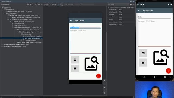174x98 pixels.
Task: Click collapse all icon in Component Tree toolbar
Action: tap(36, 4)
